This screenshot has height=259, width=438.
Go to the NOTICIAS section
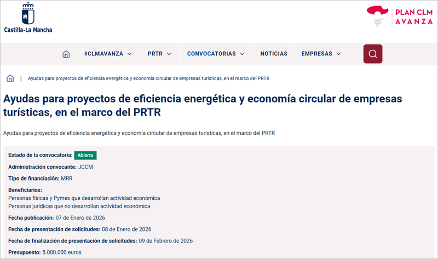pos(274,54)
